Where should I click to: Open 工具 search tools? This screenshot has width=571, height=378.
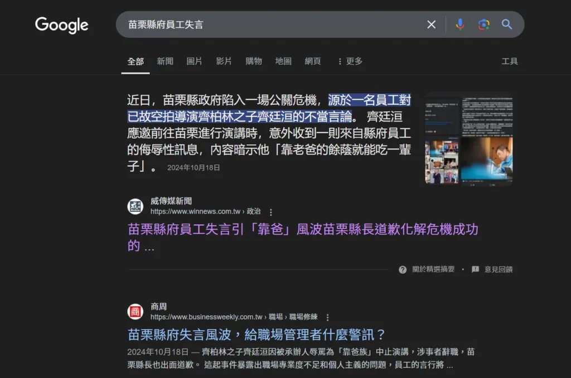tap(510, 61)
